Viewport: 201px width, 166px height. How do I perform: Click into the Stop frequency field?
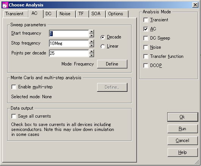pos(69,43)
